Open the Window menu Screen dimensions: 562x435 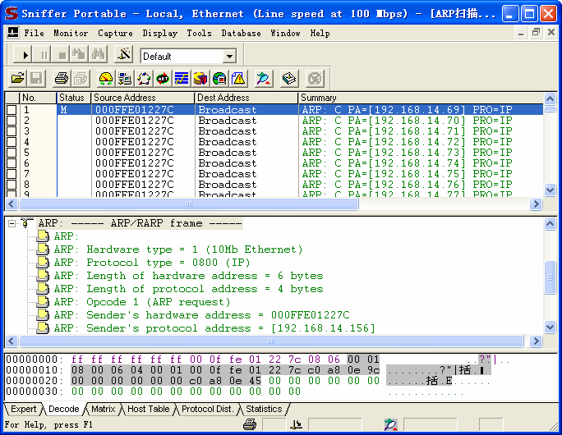click(285, 33)
